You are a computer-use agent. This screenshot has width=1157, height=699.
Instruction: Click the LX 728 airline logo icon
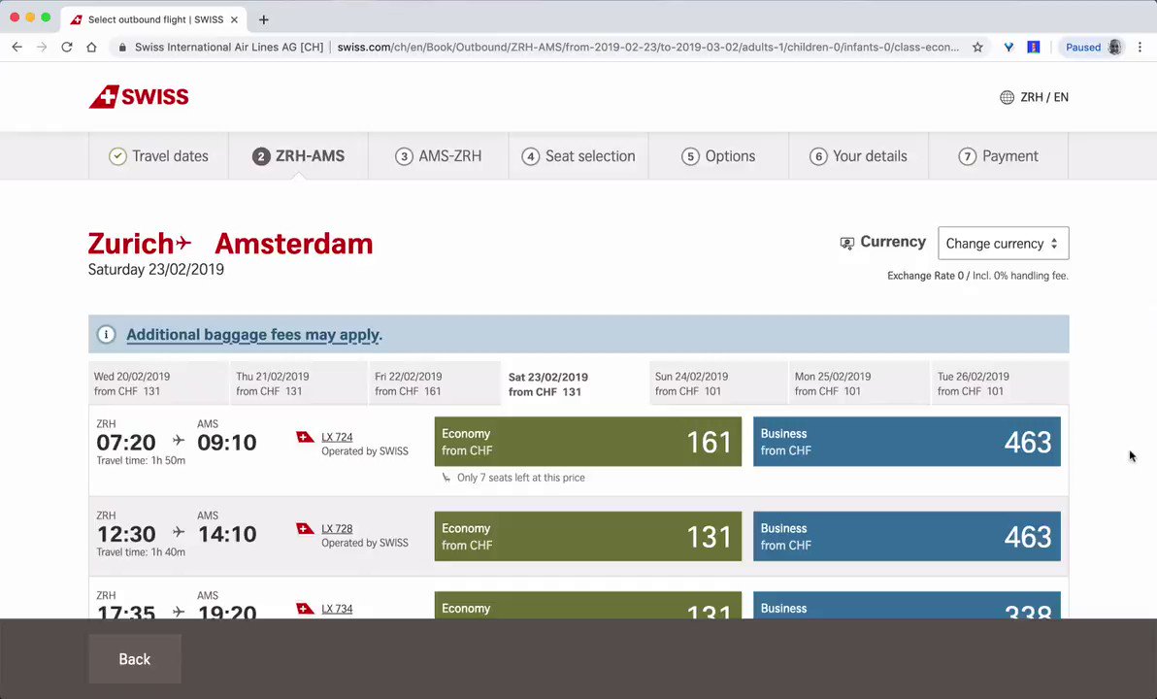(x=305, y=528)
